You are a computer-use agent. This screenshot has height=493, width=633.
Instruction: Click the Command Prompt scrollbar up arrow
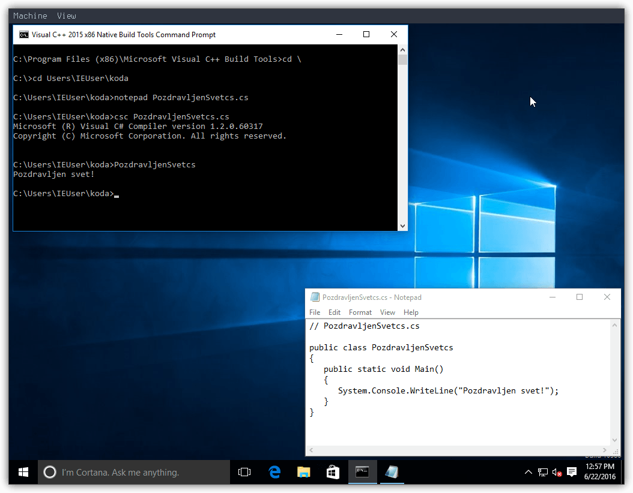[x=402, y=50]
